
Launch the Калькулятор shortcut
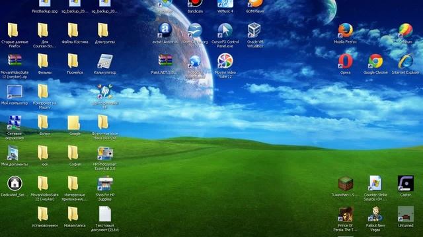pyautogui.click(x=105, y=61)
